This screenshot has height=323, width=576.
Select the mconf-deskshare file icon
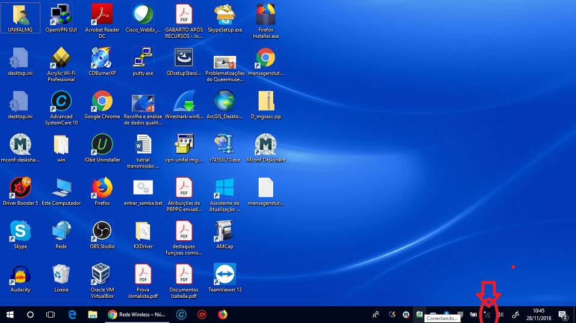click(x=20, y=148)
